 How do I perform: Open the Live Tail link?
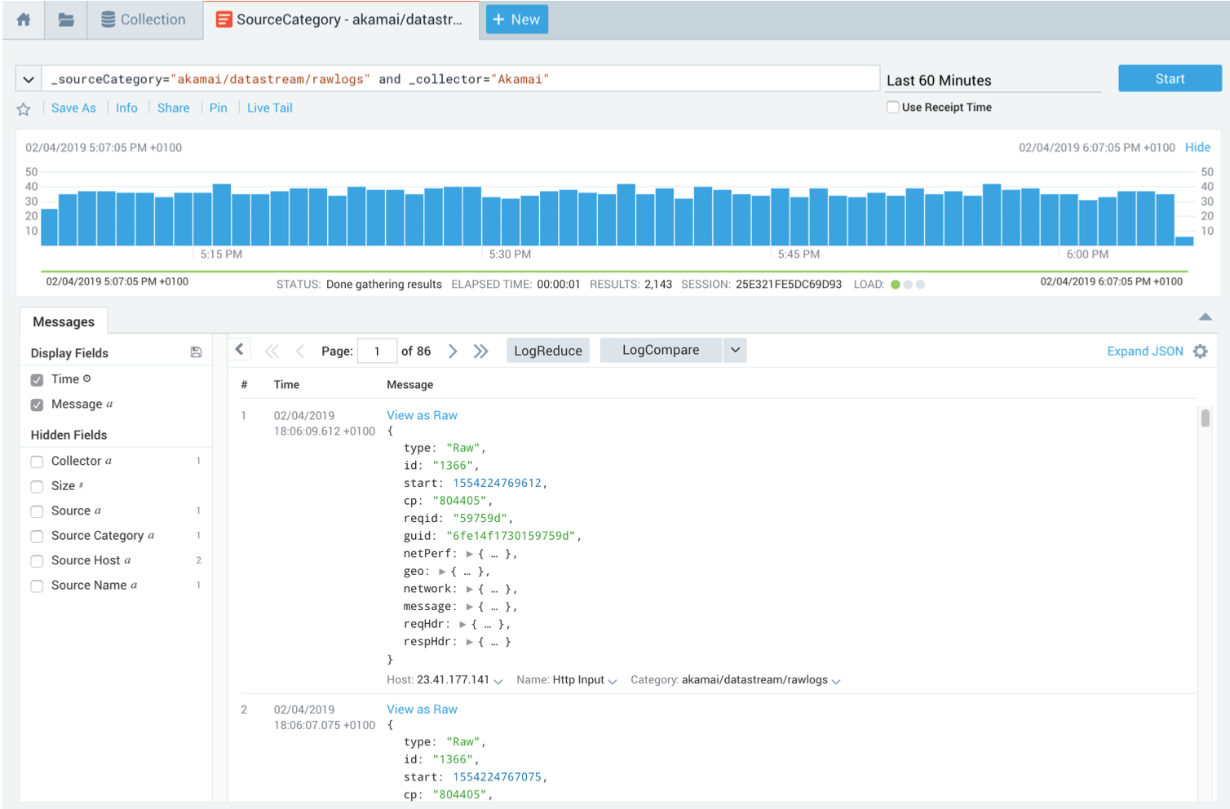269,108
